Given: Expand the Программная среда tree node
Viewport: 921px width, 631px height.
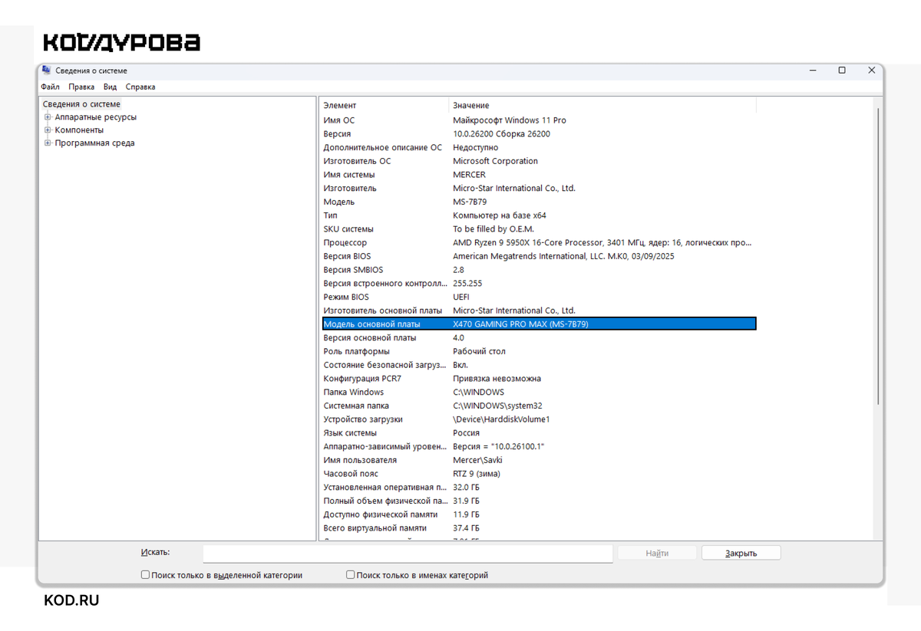Looking at the screenshot, I should tap(48, 143).
